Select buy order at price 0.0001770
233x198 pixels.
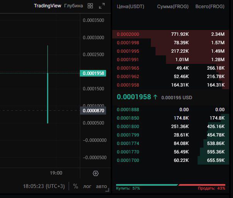click(x=171, y=152)
